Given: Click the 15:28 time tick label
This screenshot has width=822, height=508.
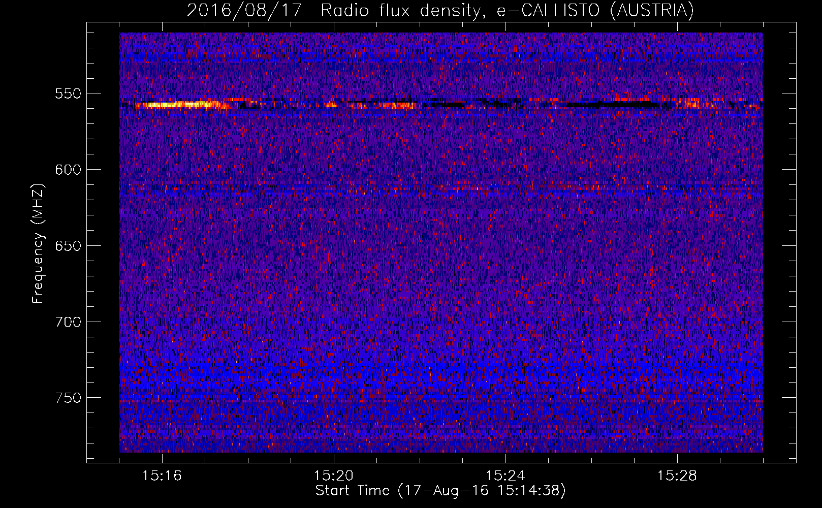Looking at the screenshot, I should click(677, 475).
